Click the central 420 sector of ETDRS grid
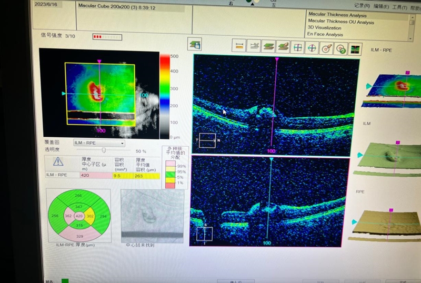The height and width of the screenshot is (283, 421). point(79,216)
